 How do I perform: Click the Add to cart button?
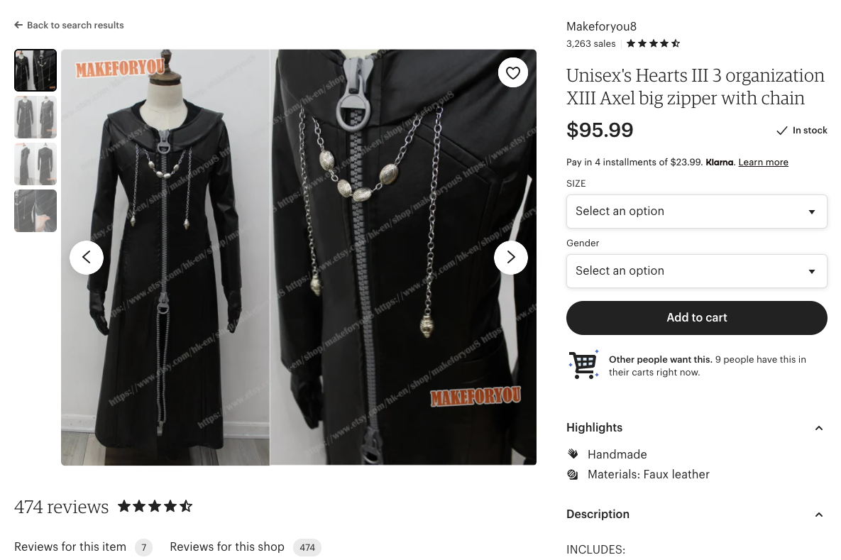coord(696,317)
